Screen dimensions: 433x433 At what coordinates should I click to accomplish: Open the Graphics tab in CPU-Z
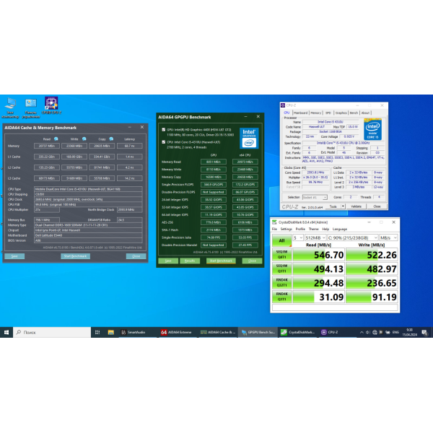(341, 113)
